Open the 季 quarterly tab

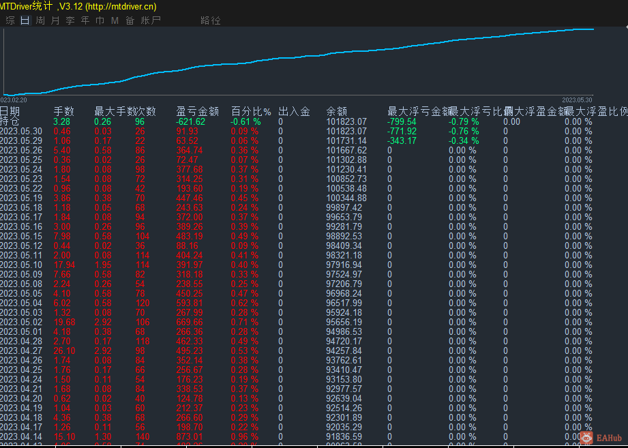[70, 20]
